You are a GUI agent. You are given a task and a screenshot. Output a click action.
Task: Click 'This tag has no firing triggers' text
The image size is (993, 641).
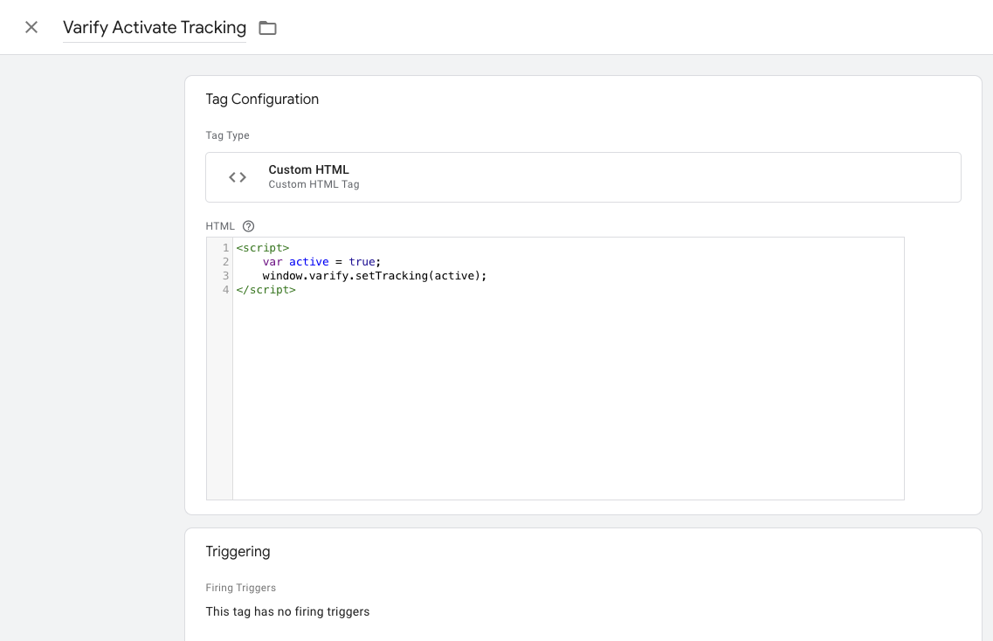click(x=287, y=612)
